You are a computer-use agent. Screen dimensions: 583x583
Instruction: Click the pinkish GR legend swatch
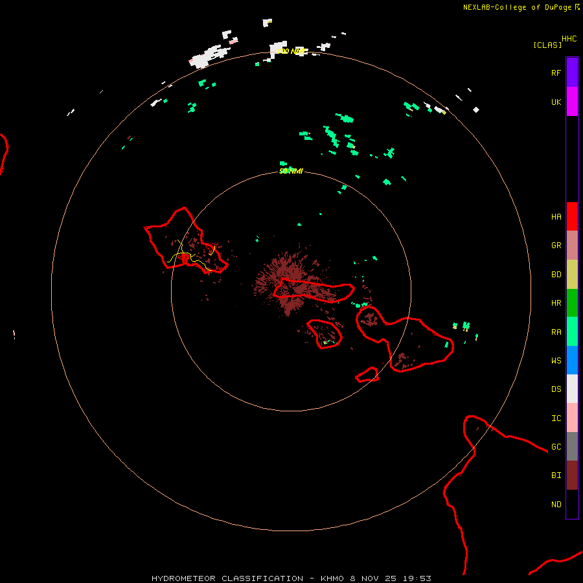point(572,246)
